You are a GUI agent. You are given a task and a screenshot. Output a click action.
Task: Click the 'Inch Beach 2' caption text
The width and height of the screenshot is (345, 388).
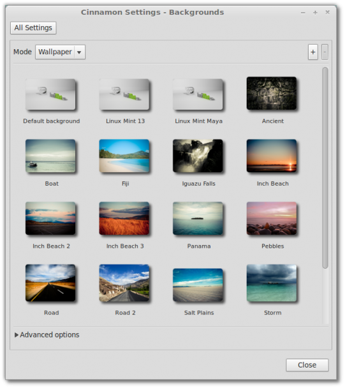[x=52, y=246]
